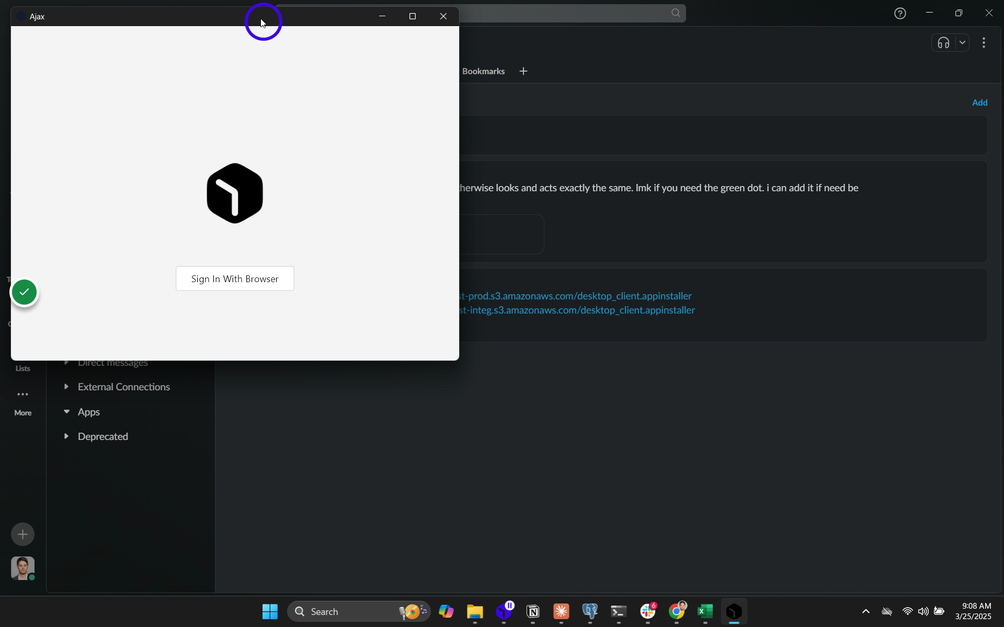Click the Ajax black cube taskbar icon

734,611
